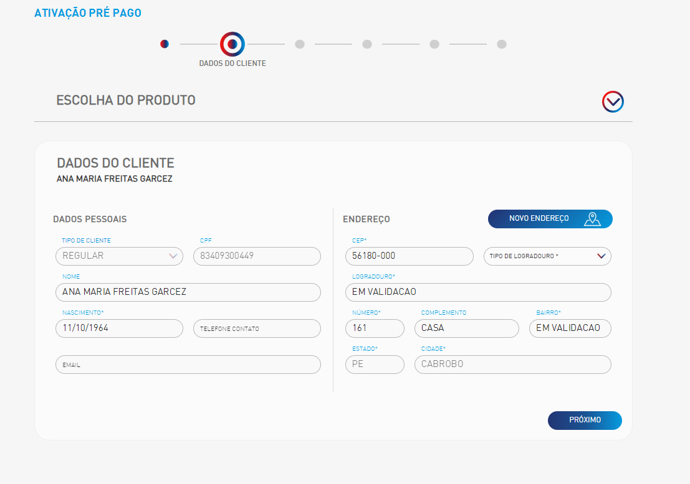The image size is (690, 484).
Task: Click the Cidade field showing CABROBO
Action: [x=512, y=365]
